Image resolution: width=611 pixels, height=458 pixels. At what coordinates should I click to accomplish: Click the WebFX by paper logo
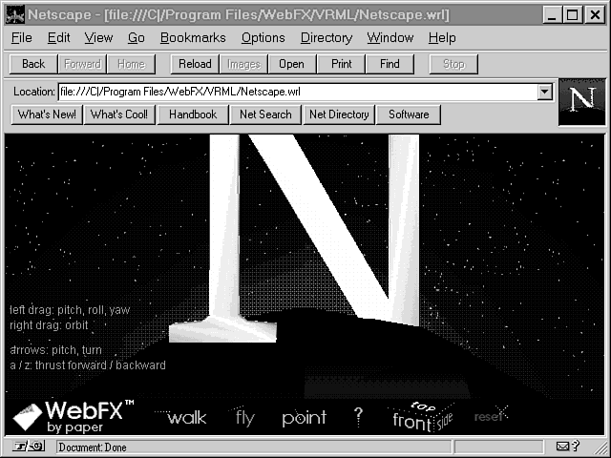(x=74, y=417)
